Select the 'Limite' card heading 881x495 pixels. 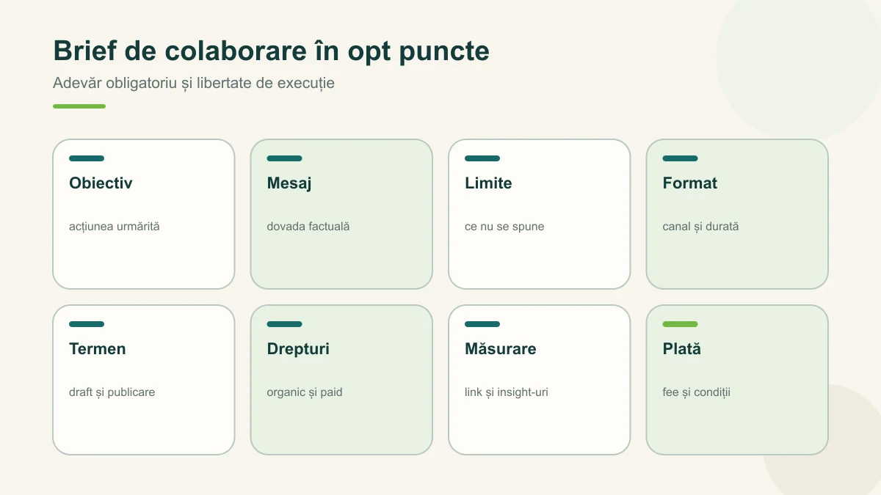488,183
